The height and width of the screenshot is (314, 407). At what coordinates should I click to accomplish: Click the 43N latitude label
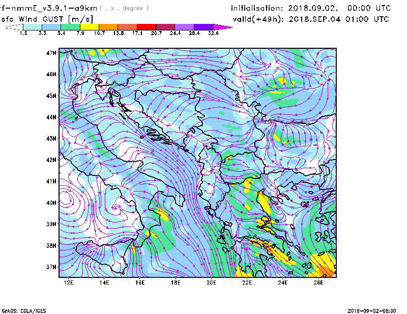(x=51, y=139)
